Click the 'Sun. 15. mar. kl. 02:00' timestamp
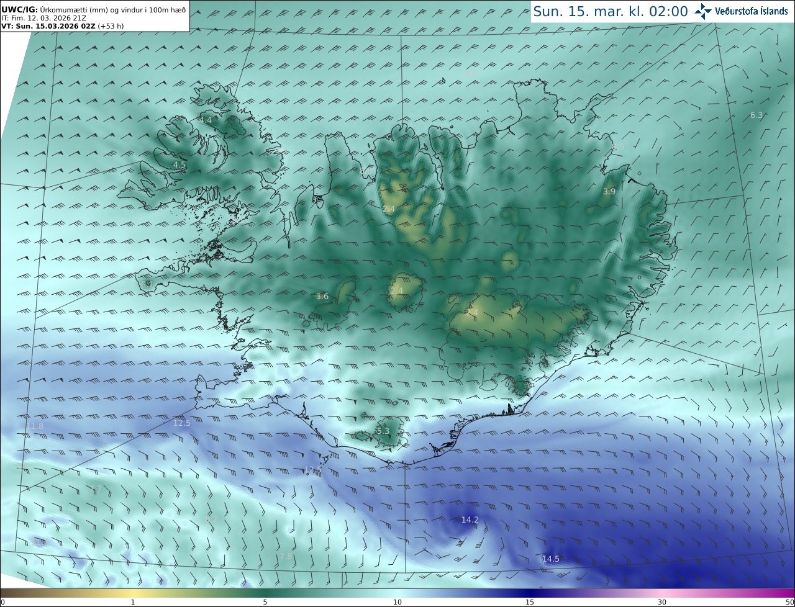 (x=611, y=11)
